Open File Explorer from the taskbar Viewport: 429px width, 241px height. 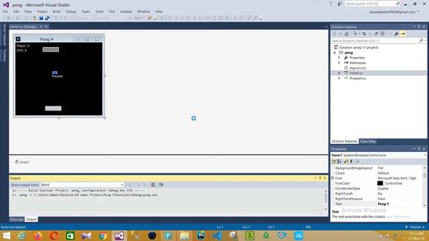pos(184,236)
